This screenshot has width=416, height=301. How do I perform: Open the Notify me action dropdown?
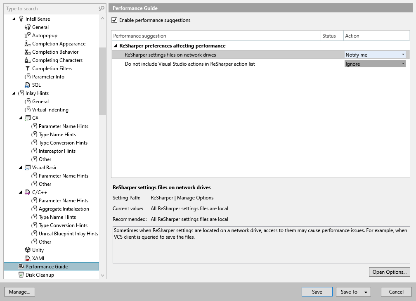[x=375, y=55]
